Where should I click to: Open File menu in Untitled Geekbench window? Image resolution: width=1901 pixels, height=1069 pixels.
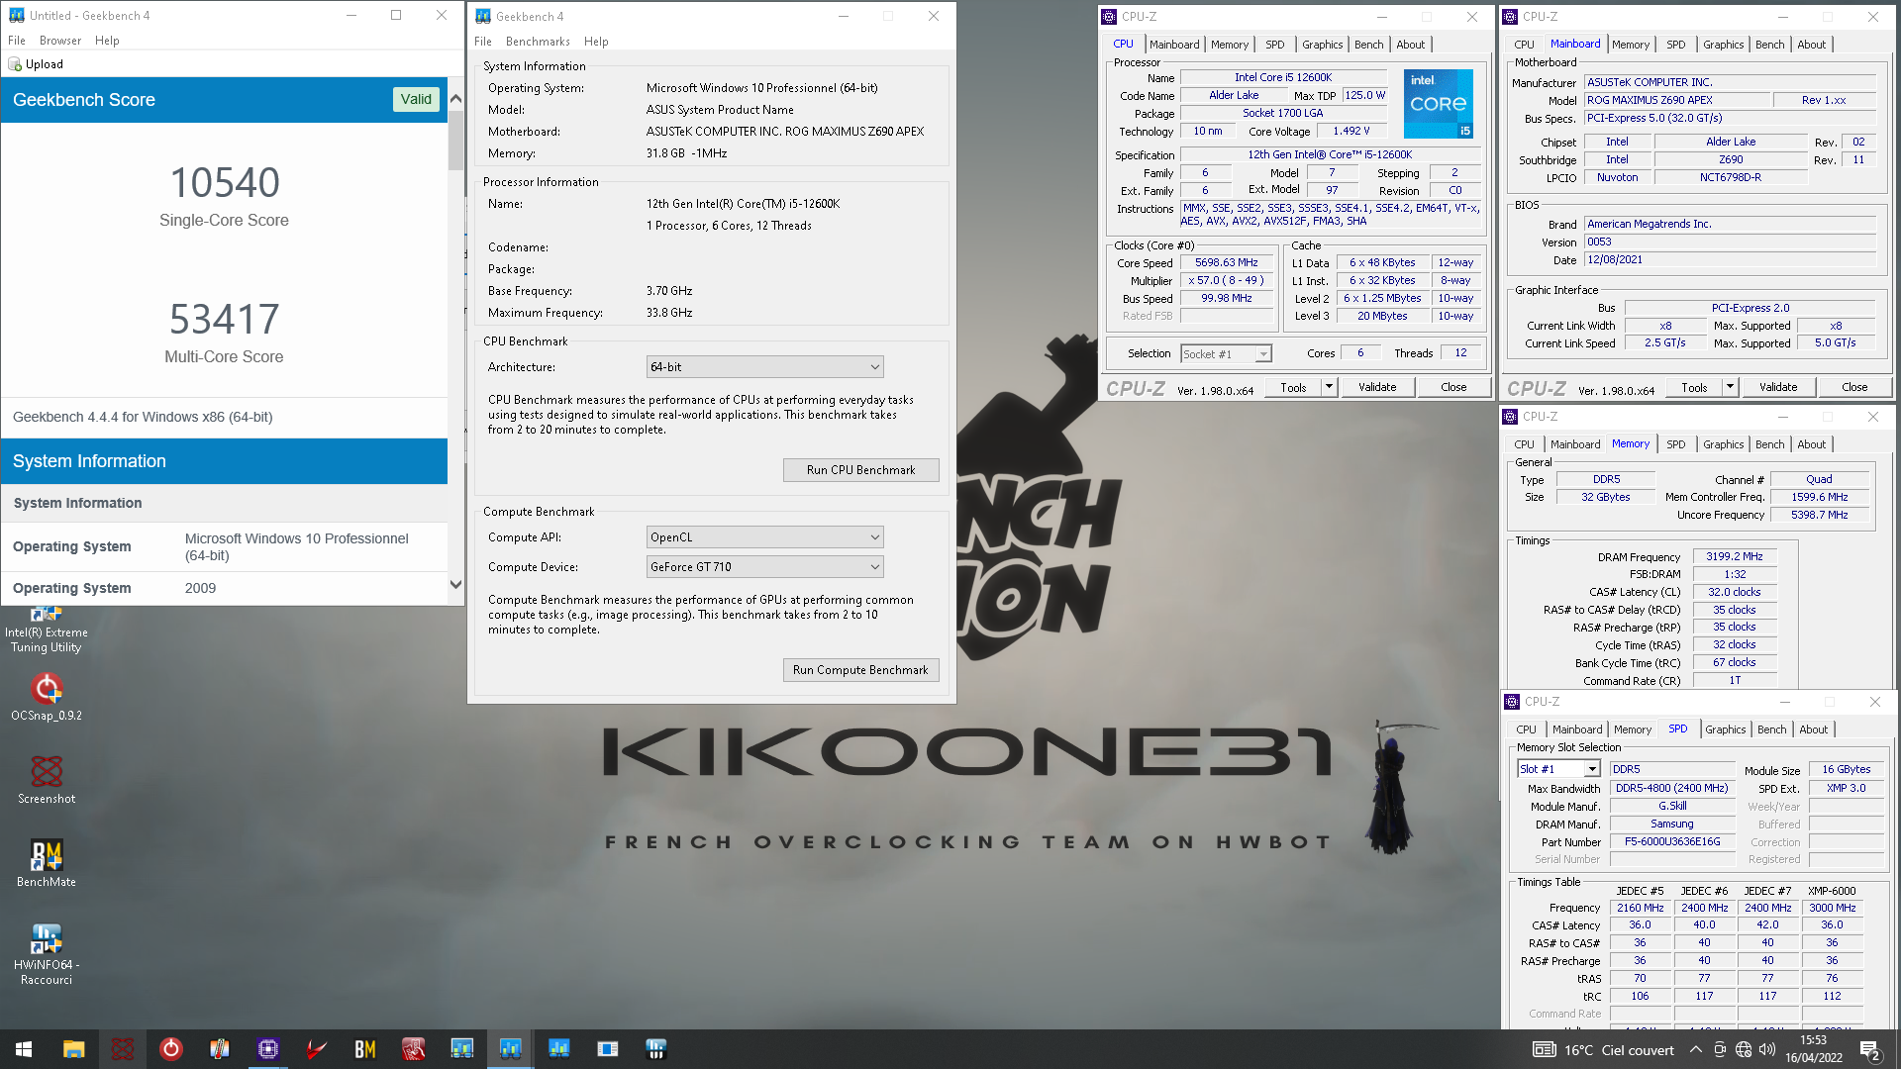(x=17, y=41)
